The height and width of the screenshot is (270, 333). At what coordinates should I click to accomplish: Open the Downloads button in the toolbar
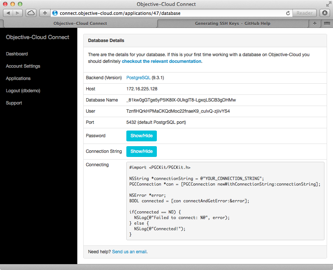325,13
